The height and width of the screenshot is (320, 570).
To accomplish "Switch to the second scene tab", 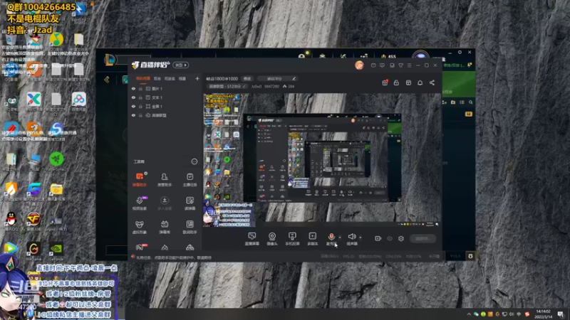I will pos(157,78).
